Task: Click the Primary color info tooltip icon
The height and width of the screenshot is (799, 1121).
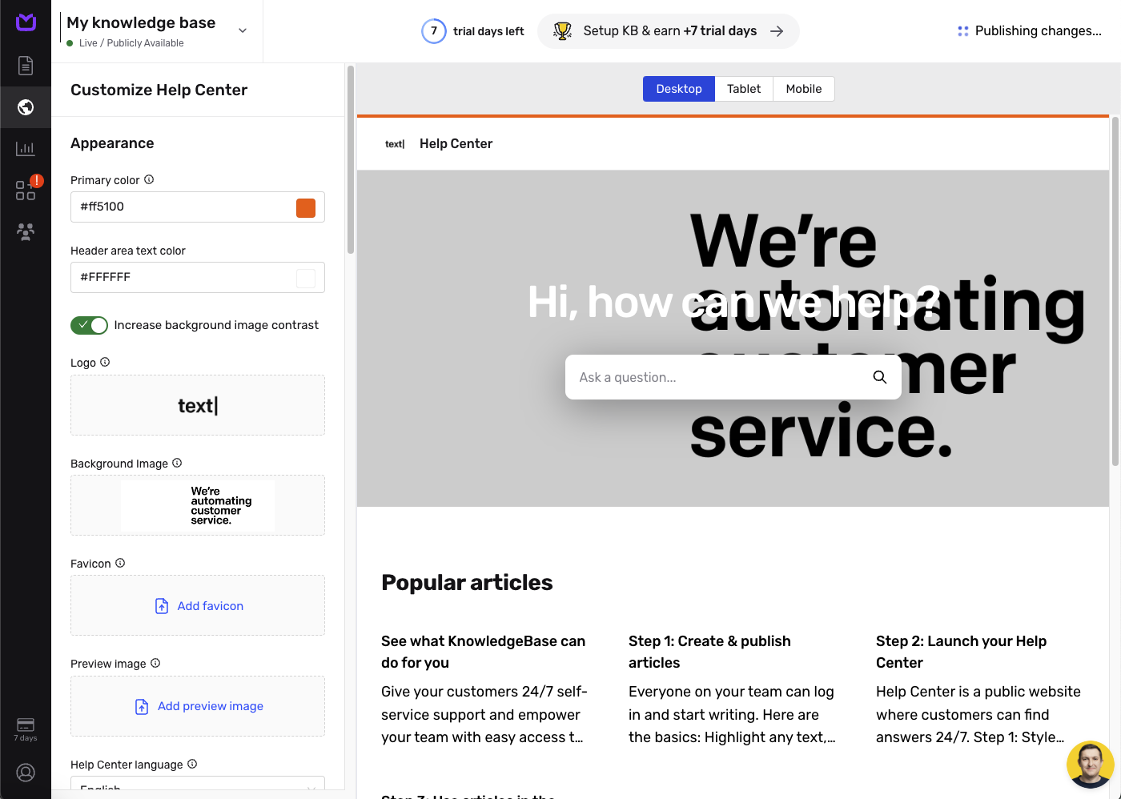Action: coord(149,179)
